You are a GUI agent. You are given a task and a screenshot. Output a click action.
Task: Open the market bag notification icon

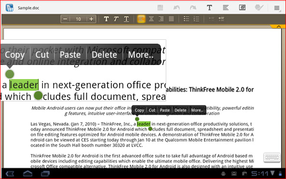tap(244, 174)
